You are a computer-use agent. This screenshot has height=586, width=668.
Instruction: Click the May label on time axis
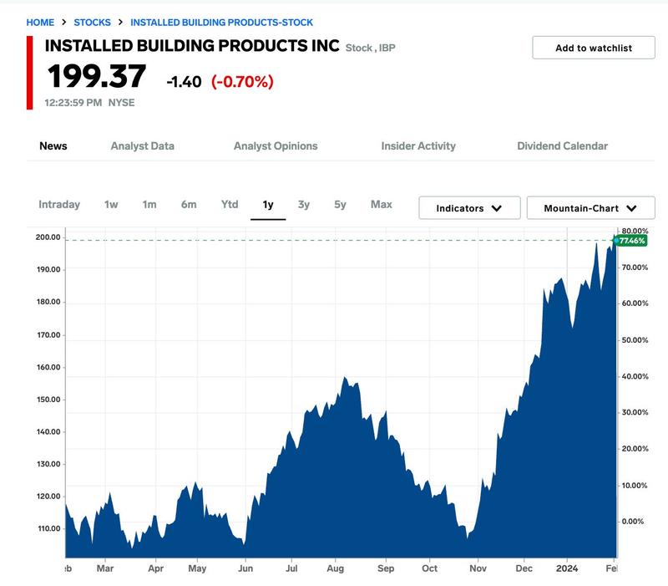tap(197, 569)
